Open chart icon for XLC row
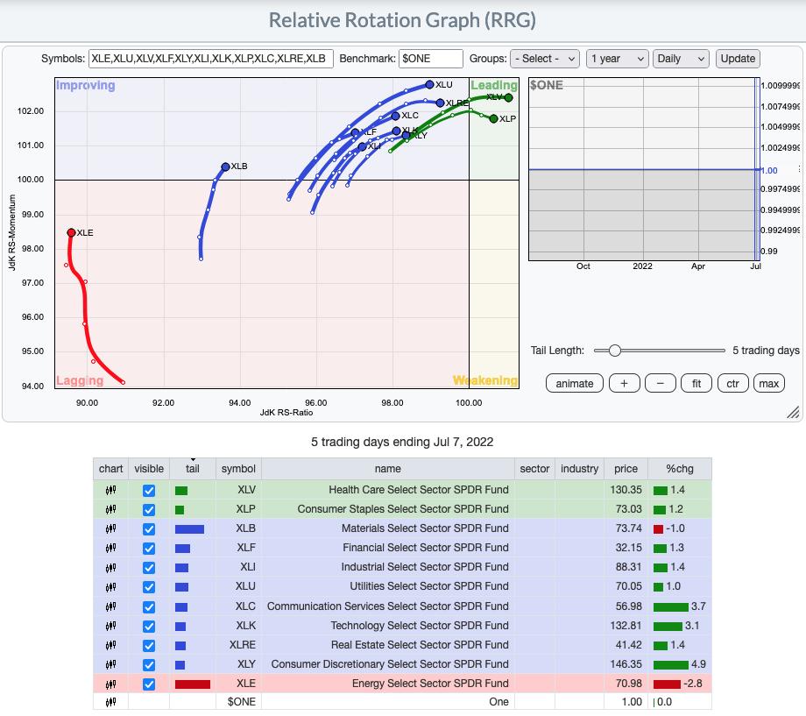This screenshot has width=806, height=716. pyautogui.click(x=110, y=606)
